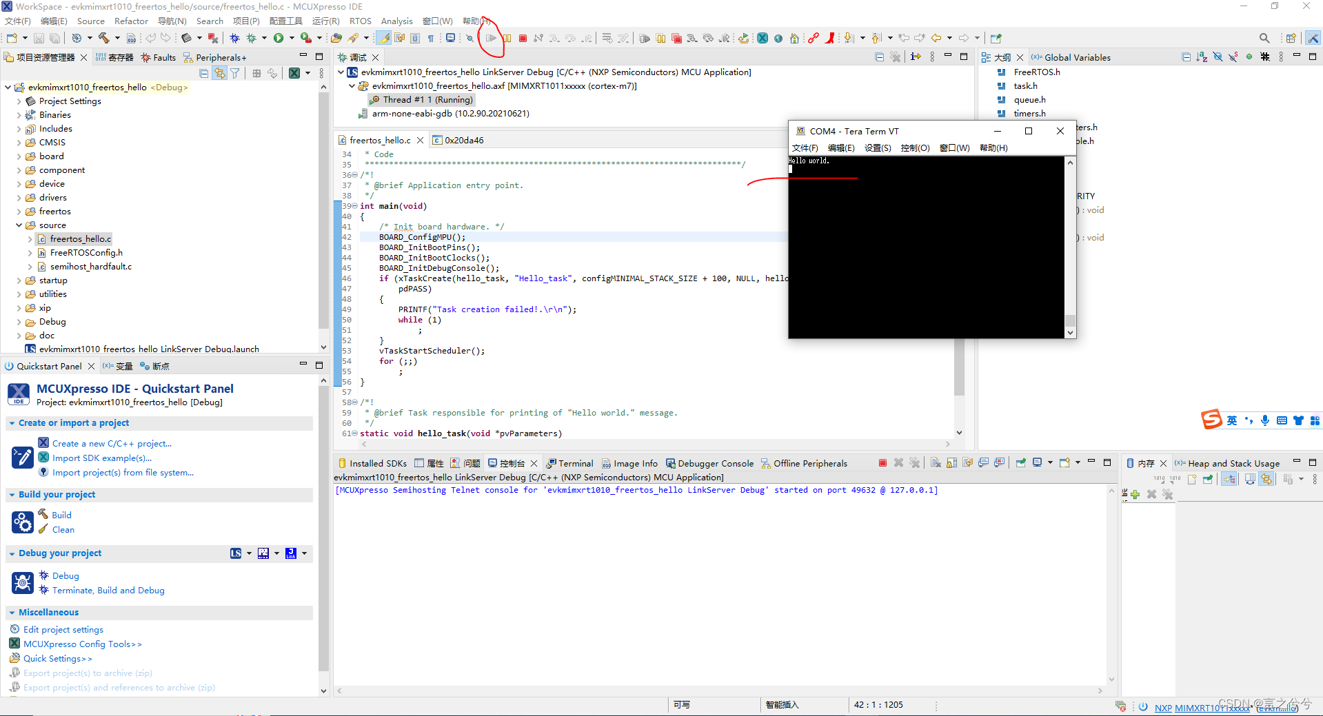Image resolution: width=1323 pixels, height=716 pixels.
Task: Click the MCUXpresso X icon in toolbar
Action: click(x=763, y=38)
